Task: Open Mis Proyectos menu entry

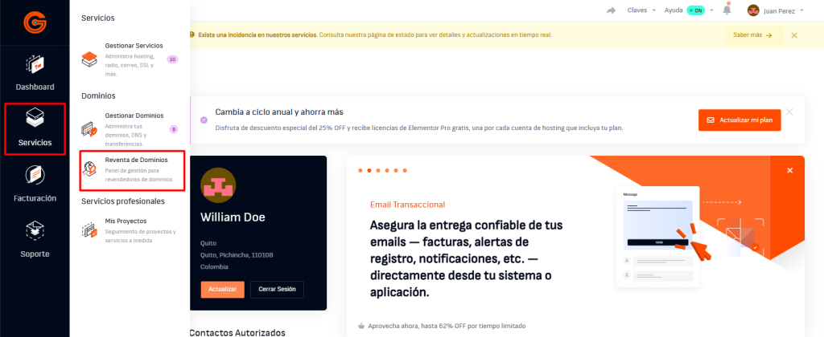Action: (126, 220)
